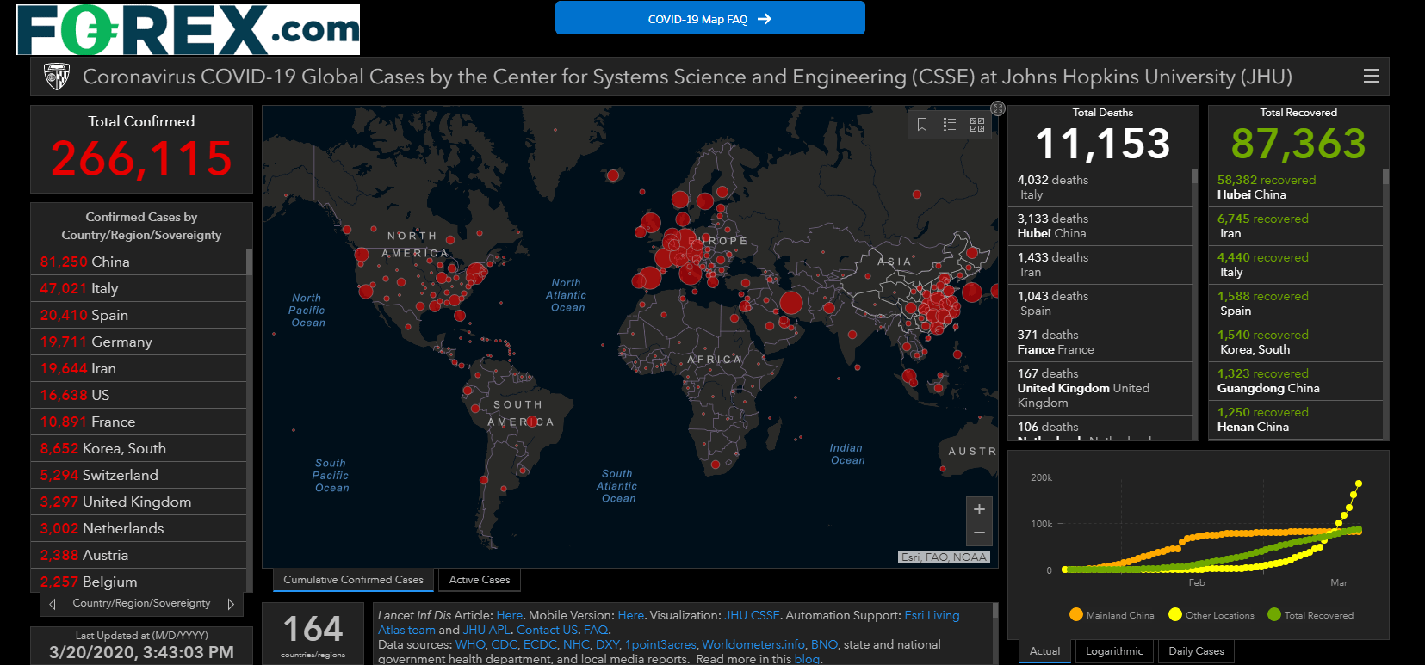1425x665 pixels.
Task: Open the JHU CSSE link
Action: (x=752, y=616)
